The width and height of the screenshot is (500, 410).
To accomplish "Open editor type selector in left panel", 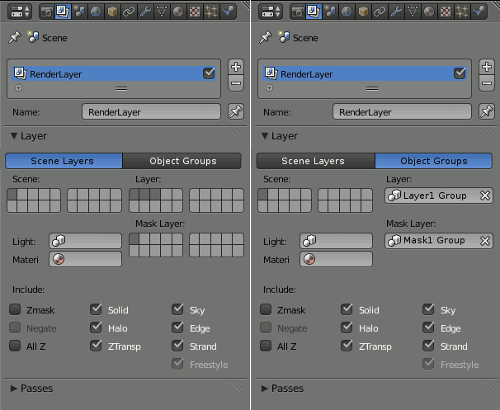I will coord(20,12).
